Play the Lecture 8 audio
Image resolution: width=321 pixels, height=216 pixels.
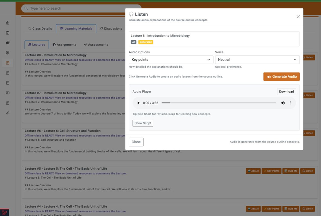tap(138, 103)
